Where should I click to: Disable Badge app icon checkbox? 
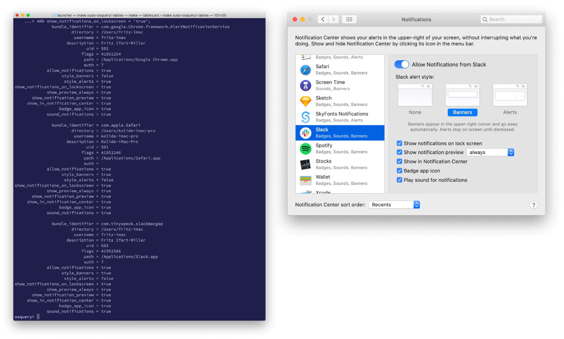400,171
